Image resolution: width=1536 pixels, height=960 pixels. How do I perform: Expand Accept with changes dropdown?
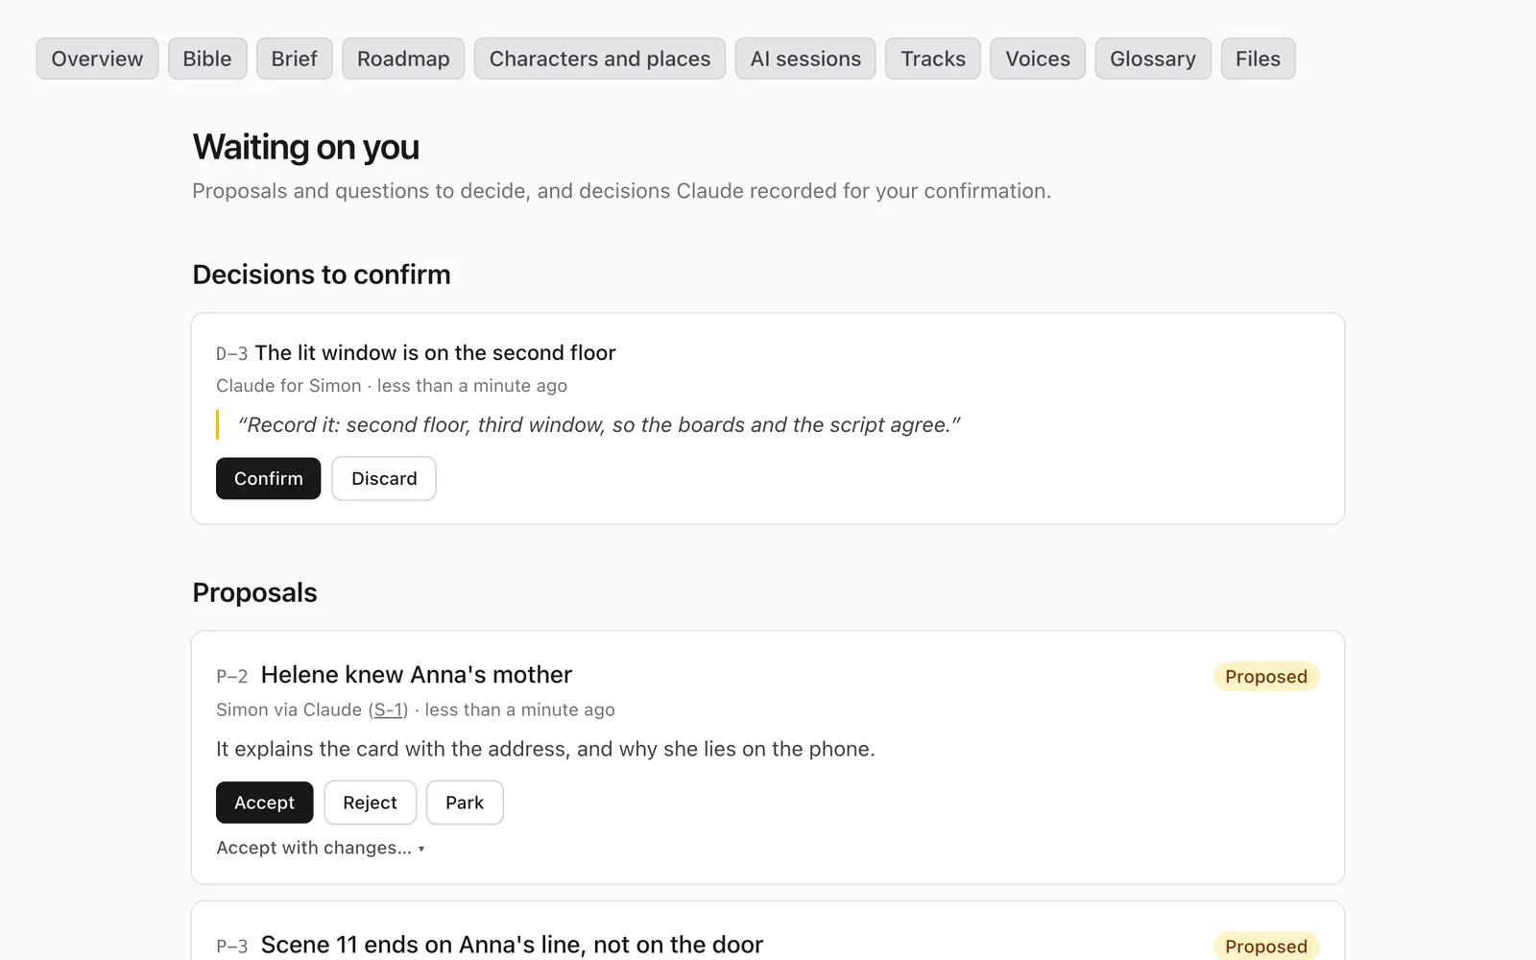[x=320, y=848]
